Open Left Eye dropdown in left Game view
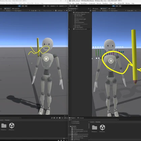This screenshot has width=141, height=141. coord(61,10)
